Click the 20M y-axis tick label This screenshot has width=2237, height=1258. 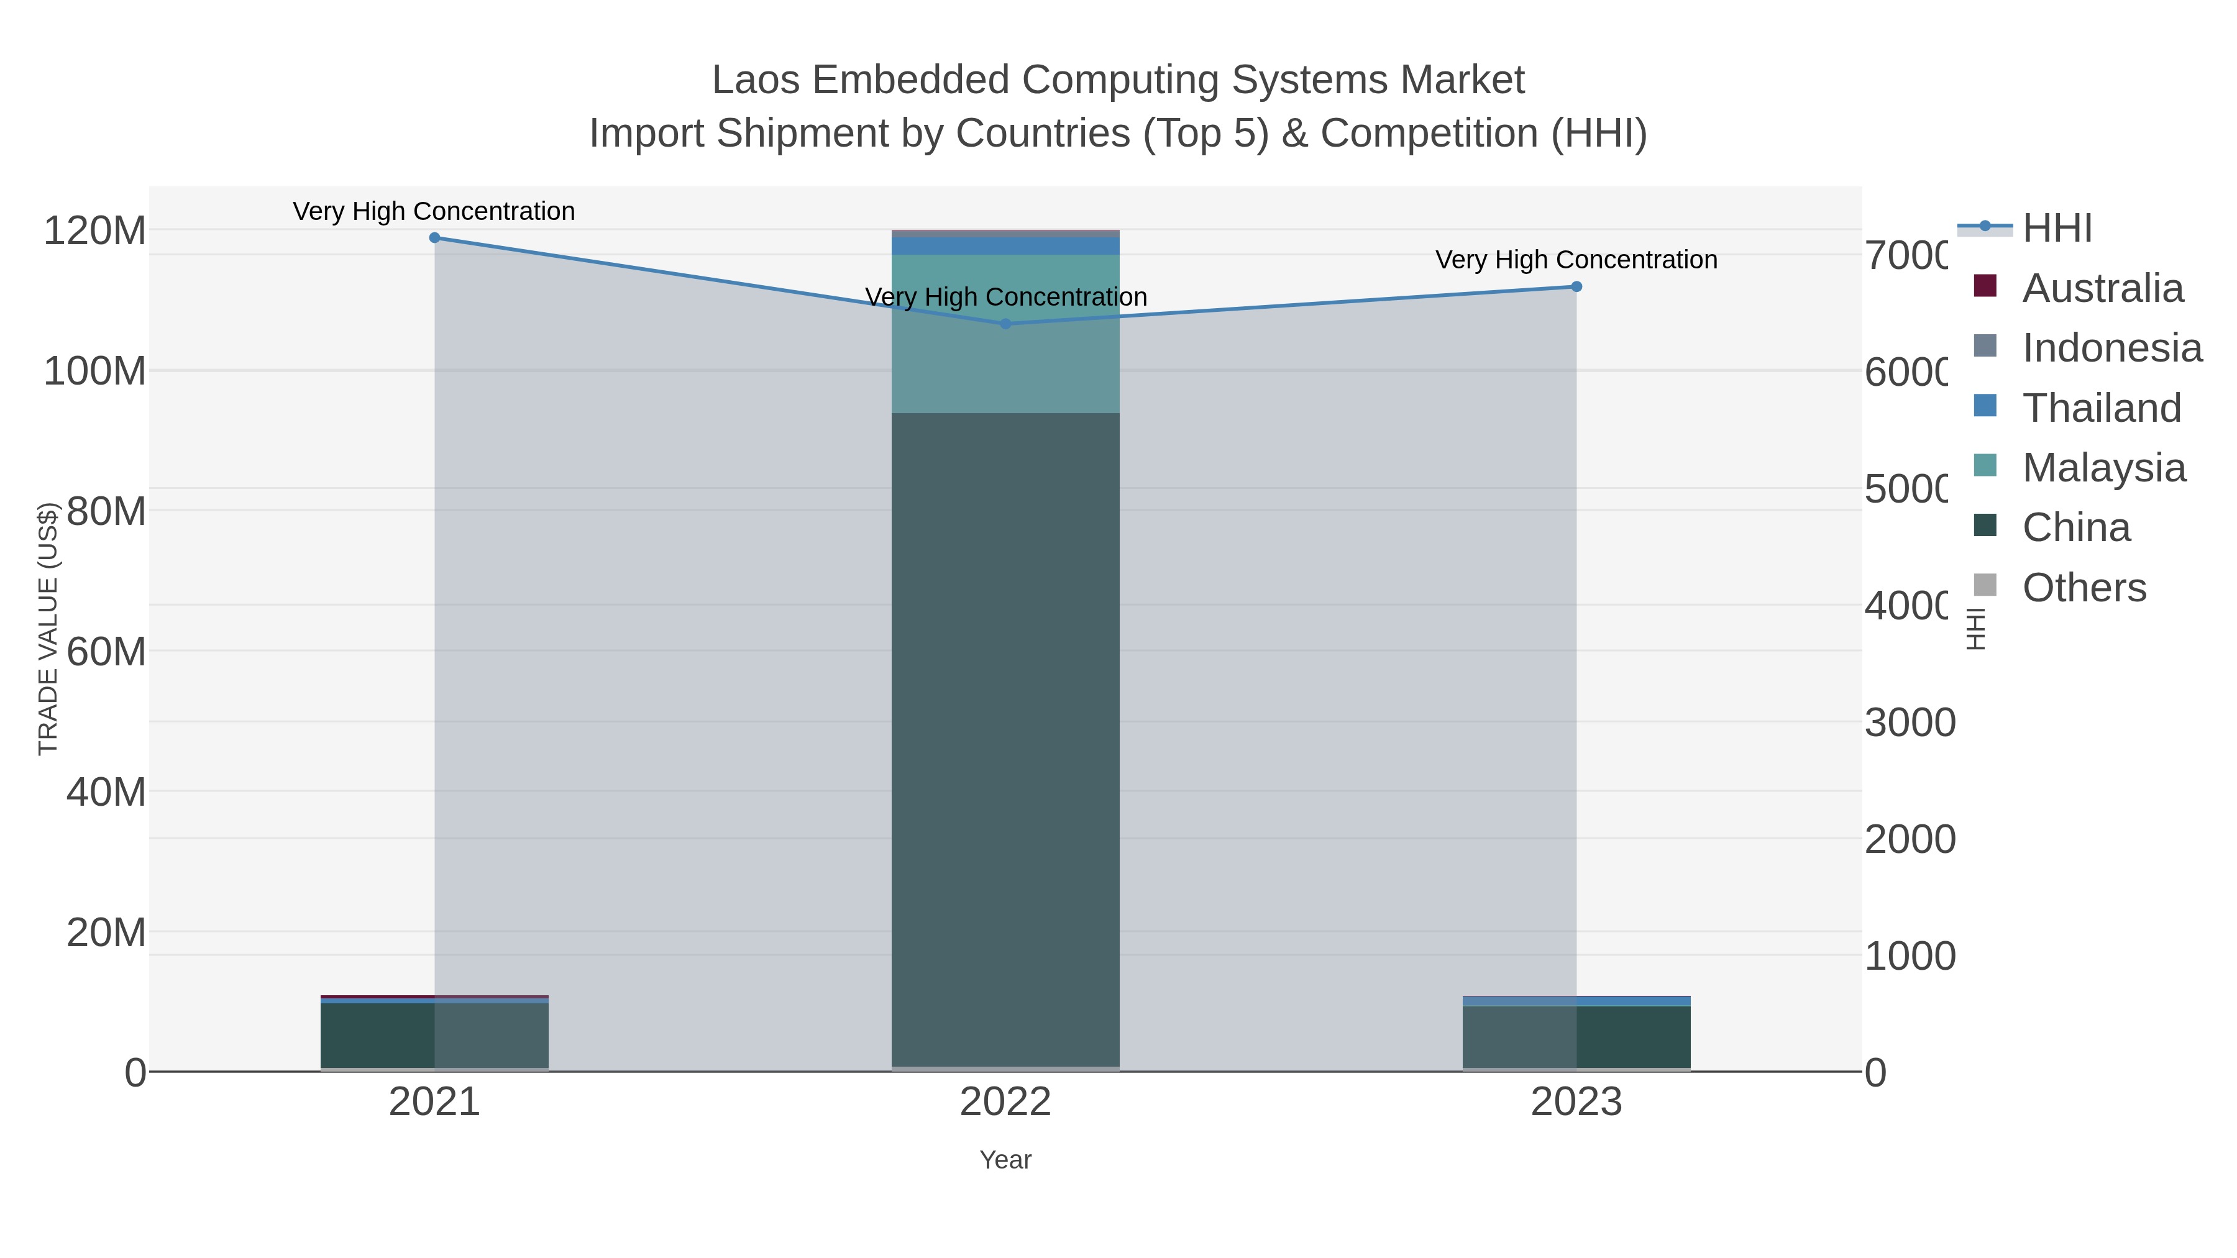click(x=106, y=932)
